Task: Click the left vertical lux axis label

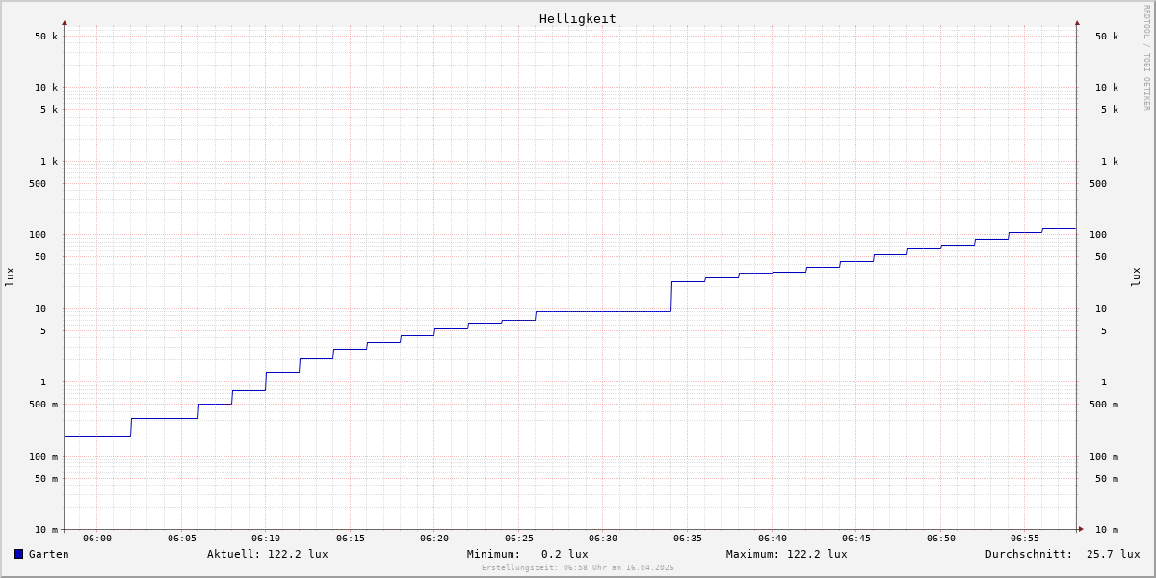Action: [10, 276]
